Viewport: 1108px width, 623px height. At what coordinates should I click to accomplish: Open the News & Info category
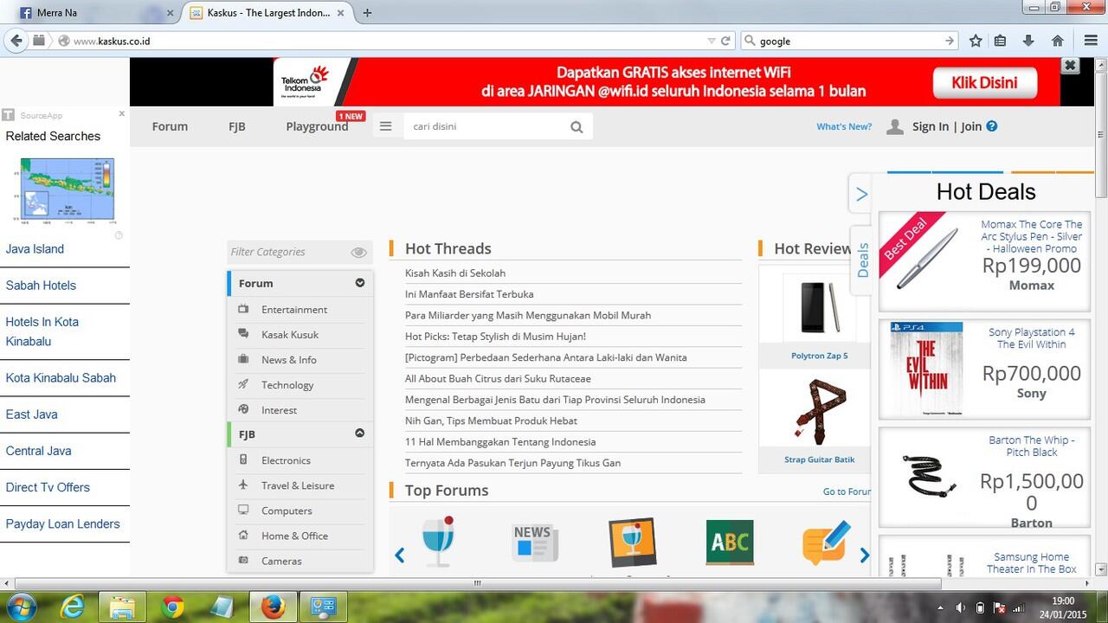(289, 360)
